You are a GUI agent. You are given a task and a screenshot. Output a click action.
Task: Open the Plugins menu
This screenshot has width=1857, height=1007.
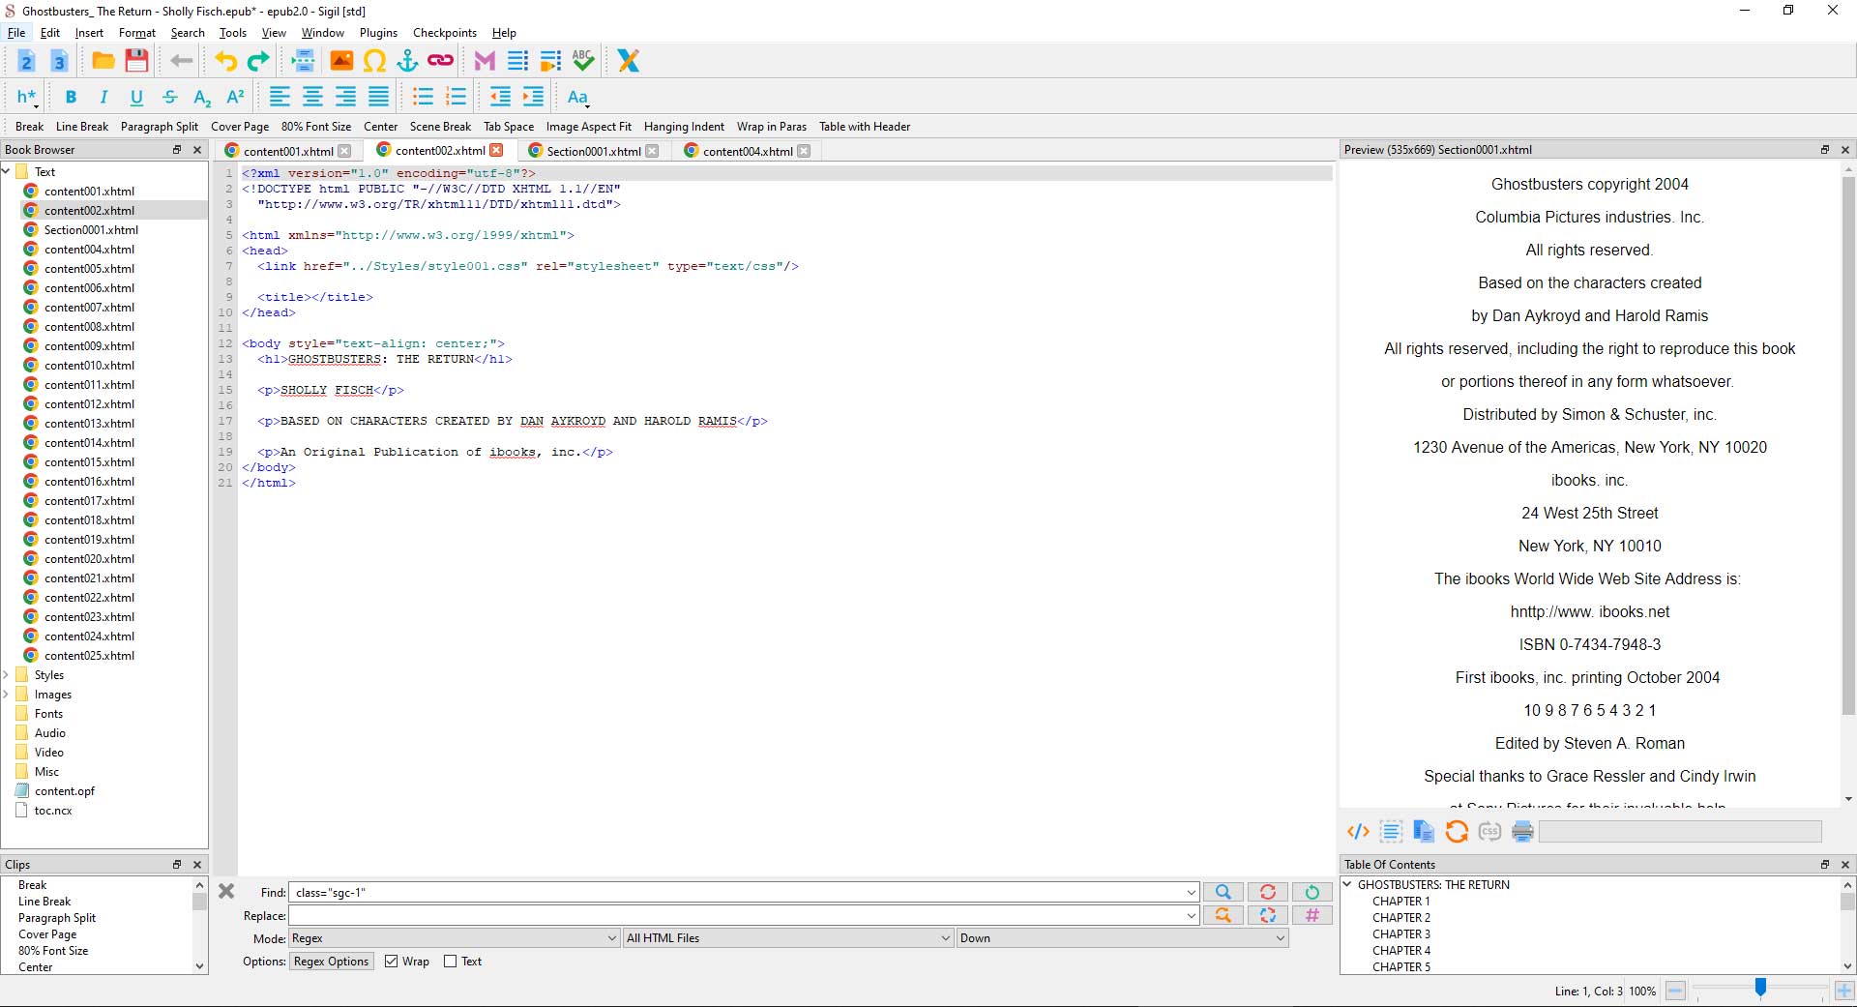pyautogui.click(x=378, y=33)
